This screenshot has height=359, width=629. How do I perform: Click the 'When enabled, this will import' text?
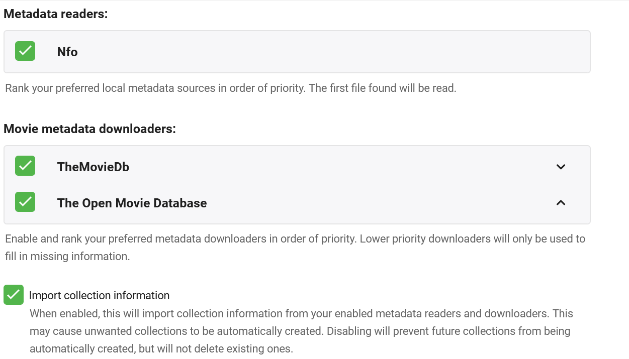click(x=301, y=313)
